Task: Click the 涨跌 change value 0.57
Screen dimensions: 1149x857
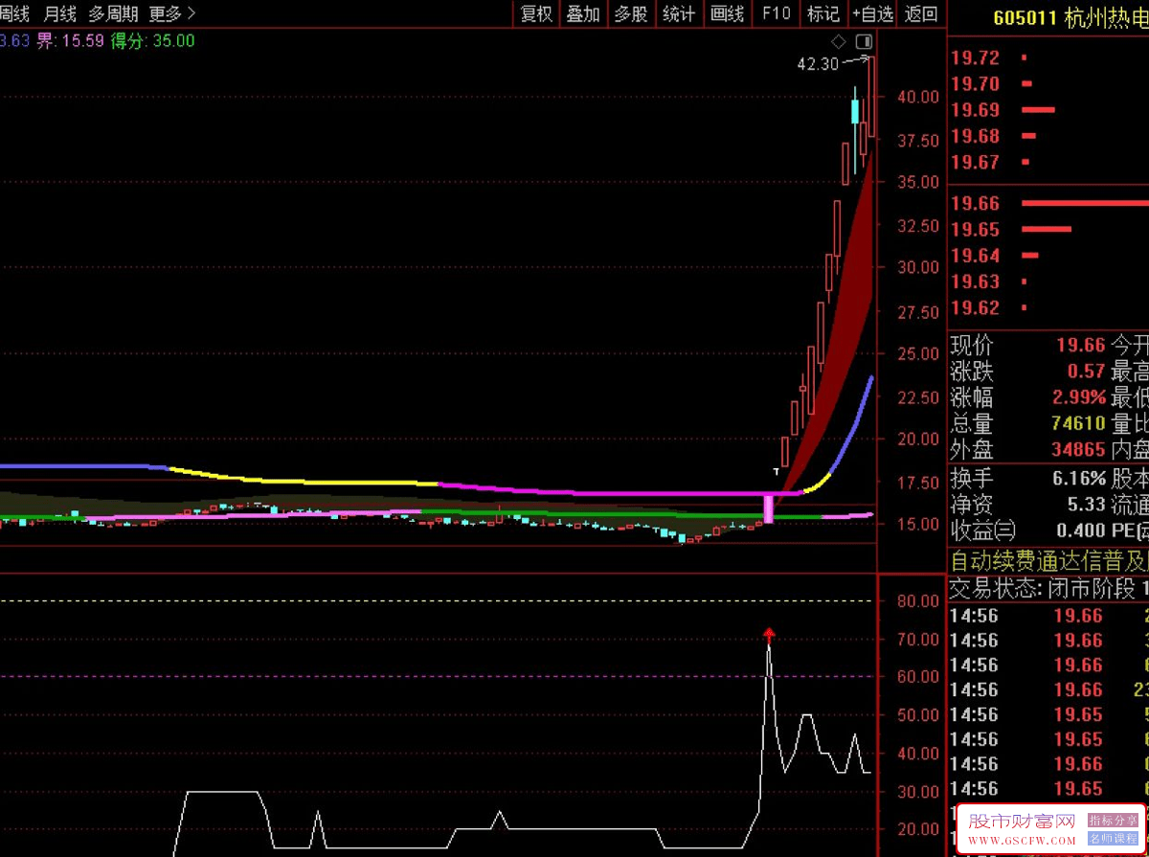Action: 1087,371
